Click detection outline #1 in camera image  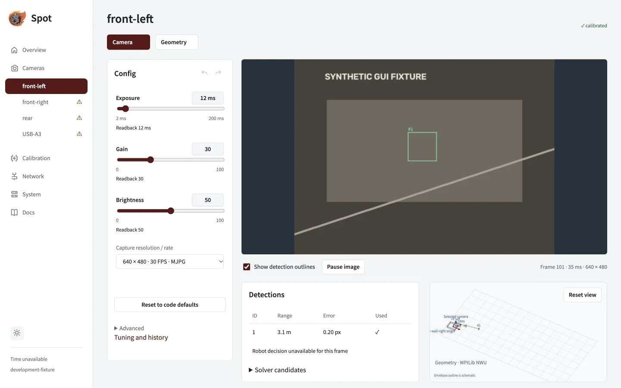pos(422,147)
